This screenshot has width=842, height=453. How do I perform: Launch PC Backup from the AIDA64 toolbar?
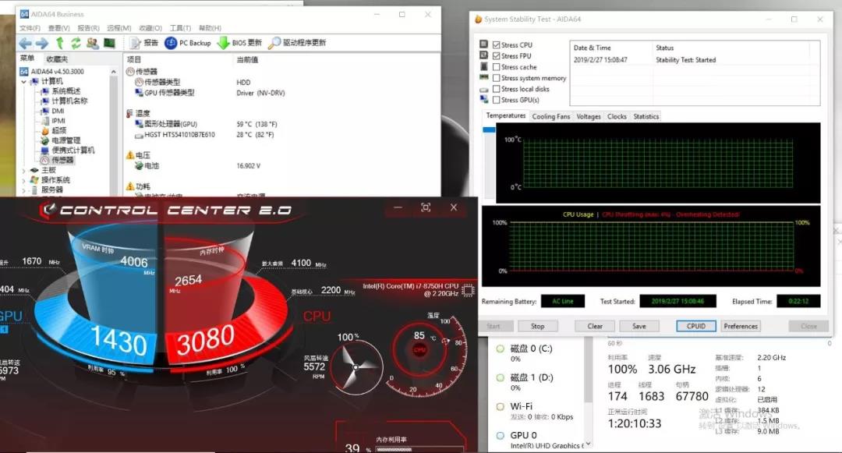pos(187,43)
